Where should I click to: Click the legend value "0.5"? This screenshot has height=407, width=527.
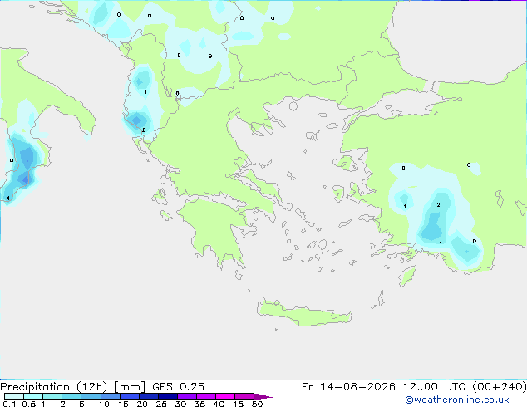coord(29,404)
